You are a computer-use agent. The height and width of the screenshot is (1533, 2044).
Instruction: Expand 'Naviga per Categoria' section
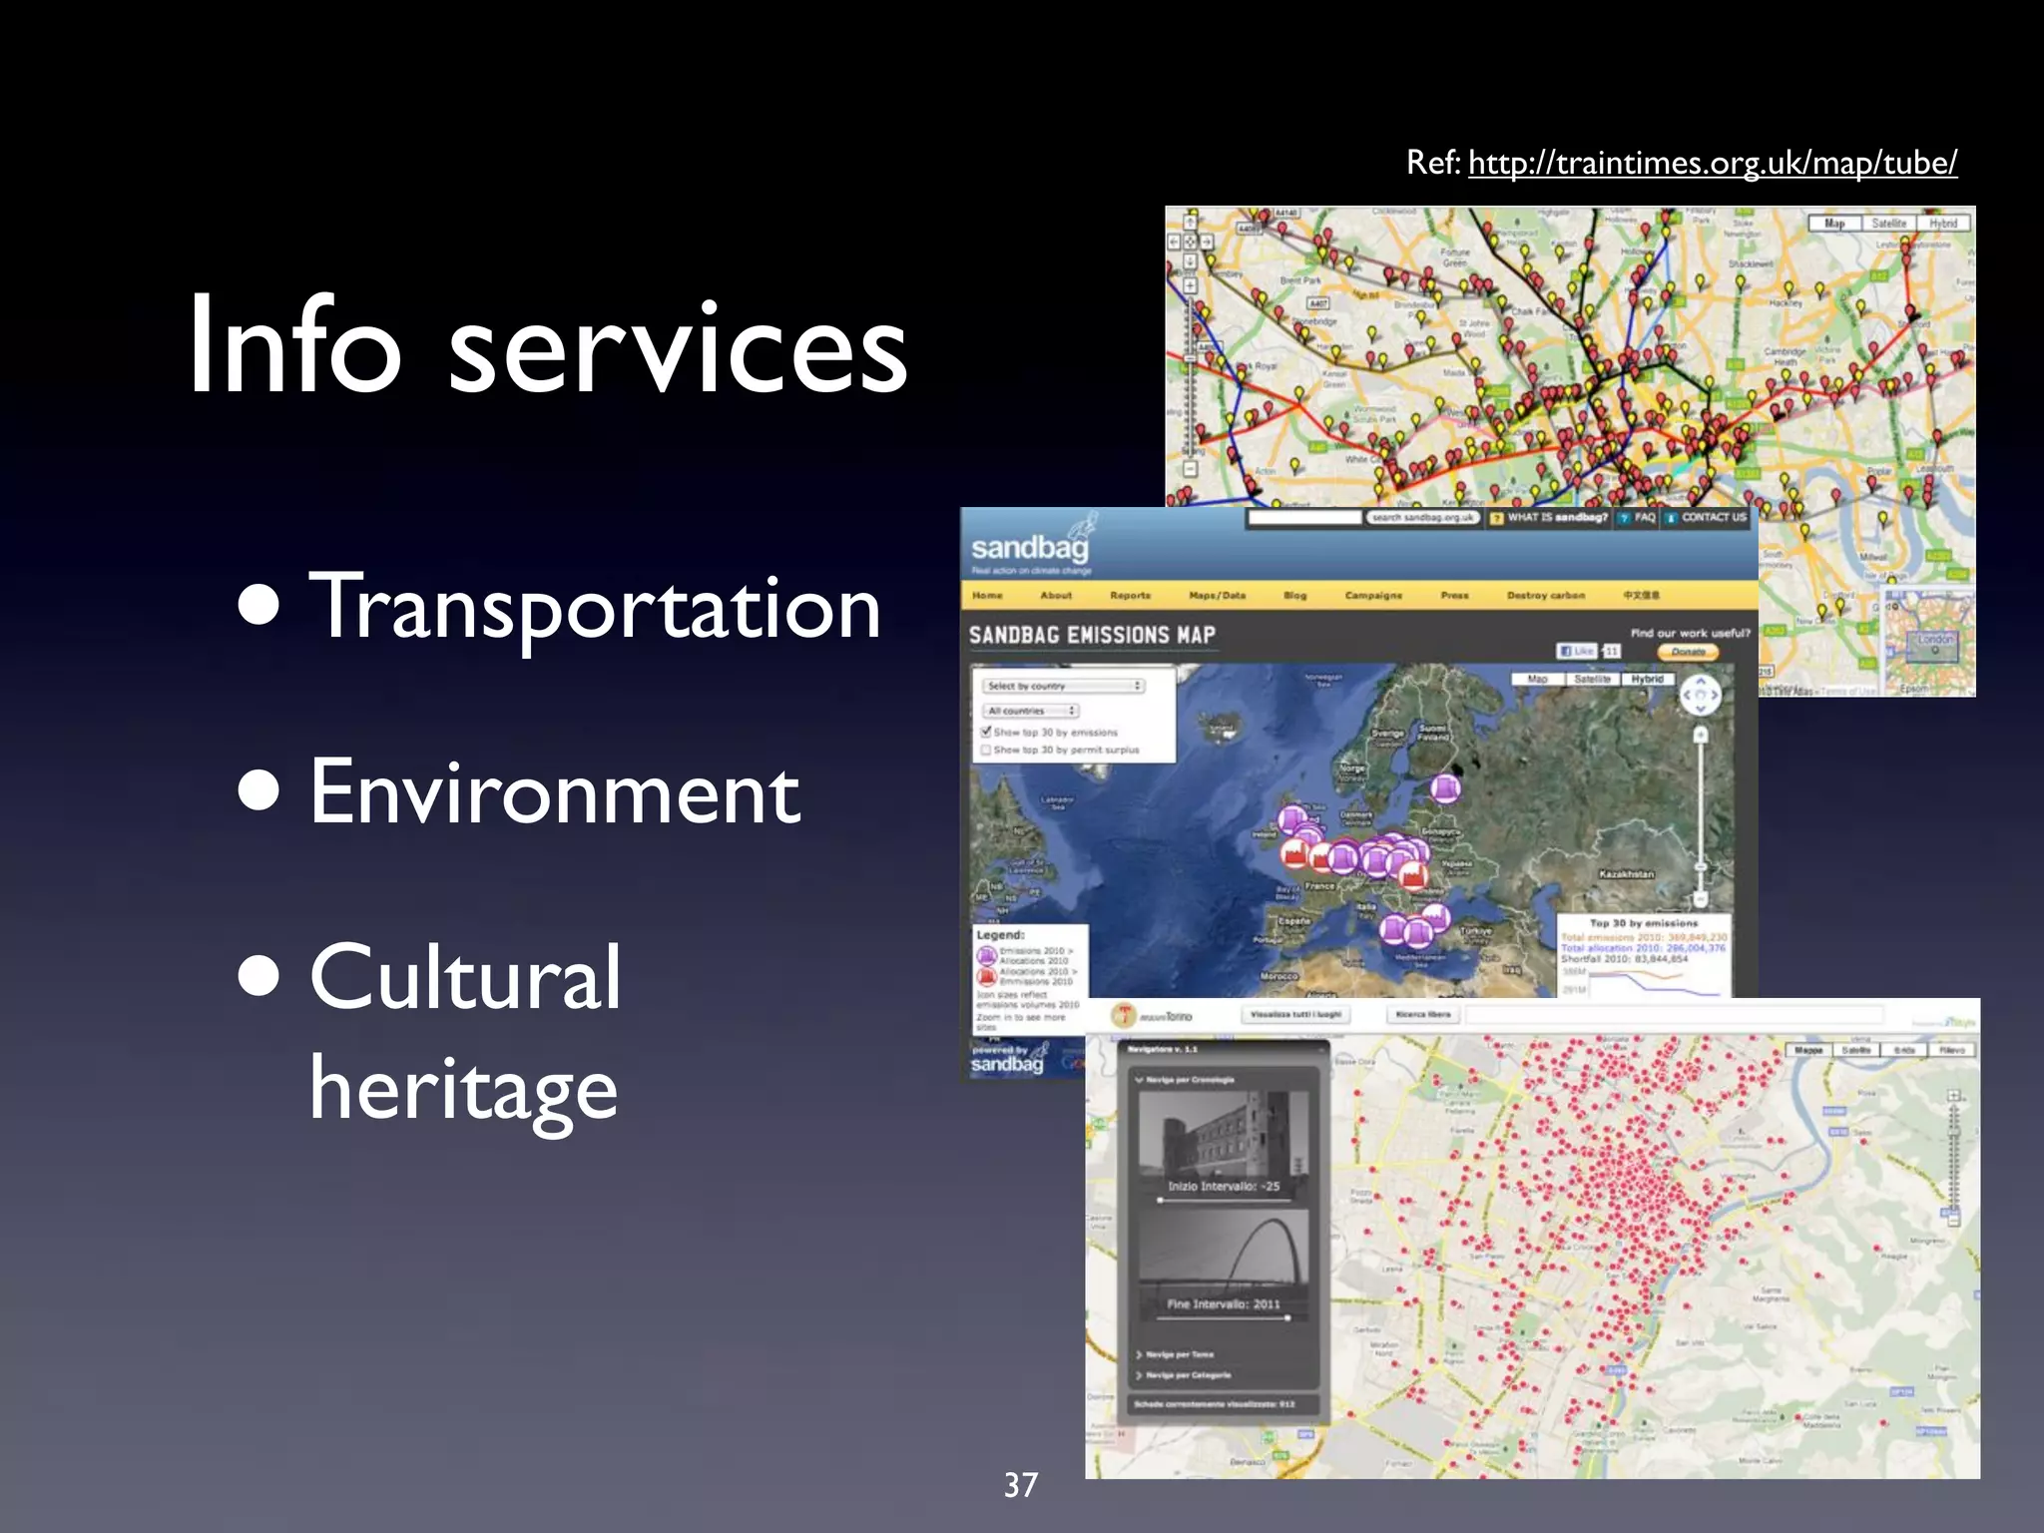click(1184, 1375)
